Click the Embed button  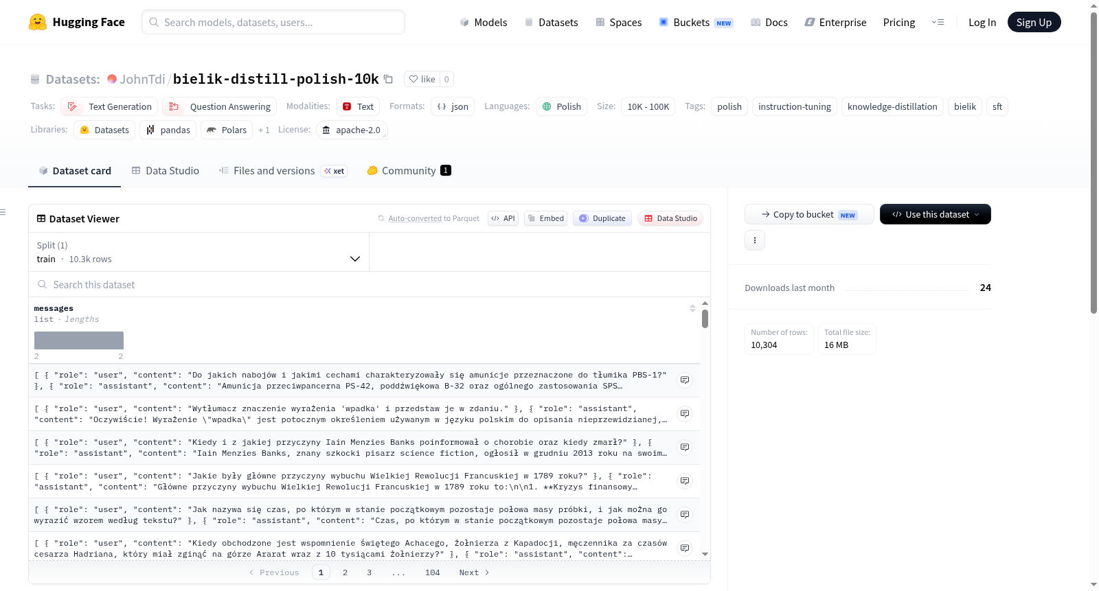point(545,218)
